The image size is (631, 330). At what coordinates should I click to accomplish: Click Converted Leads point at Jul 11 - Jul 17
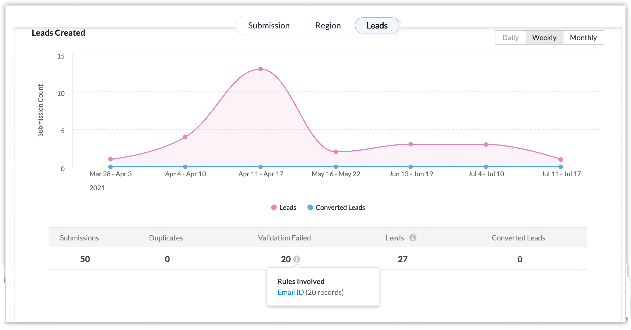coord(561,167)
